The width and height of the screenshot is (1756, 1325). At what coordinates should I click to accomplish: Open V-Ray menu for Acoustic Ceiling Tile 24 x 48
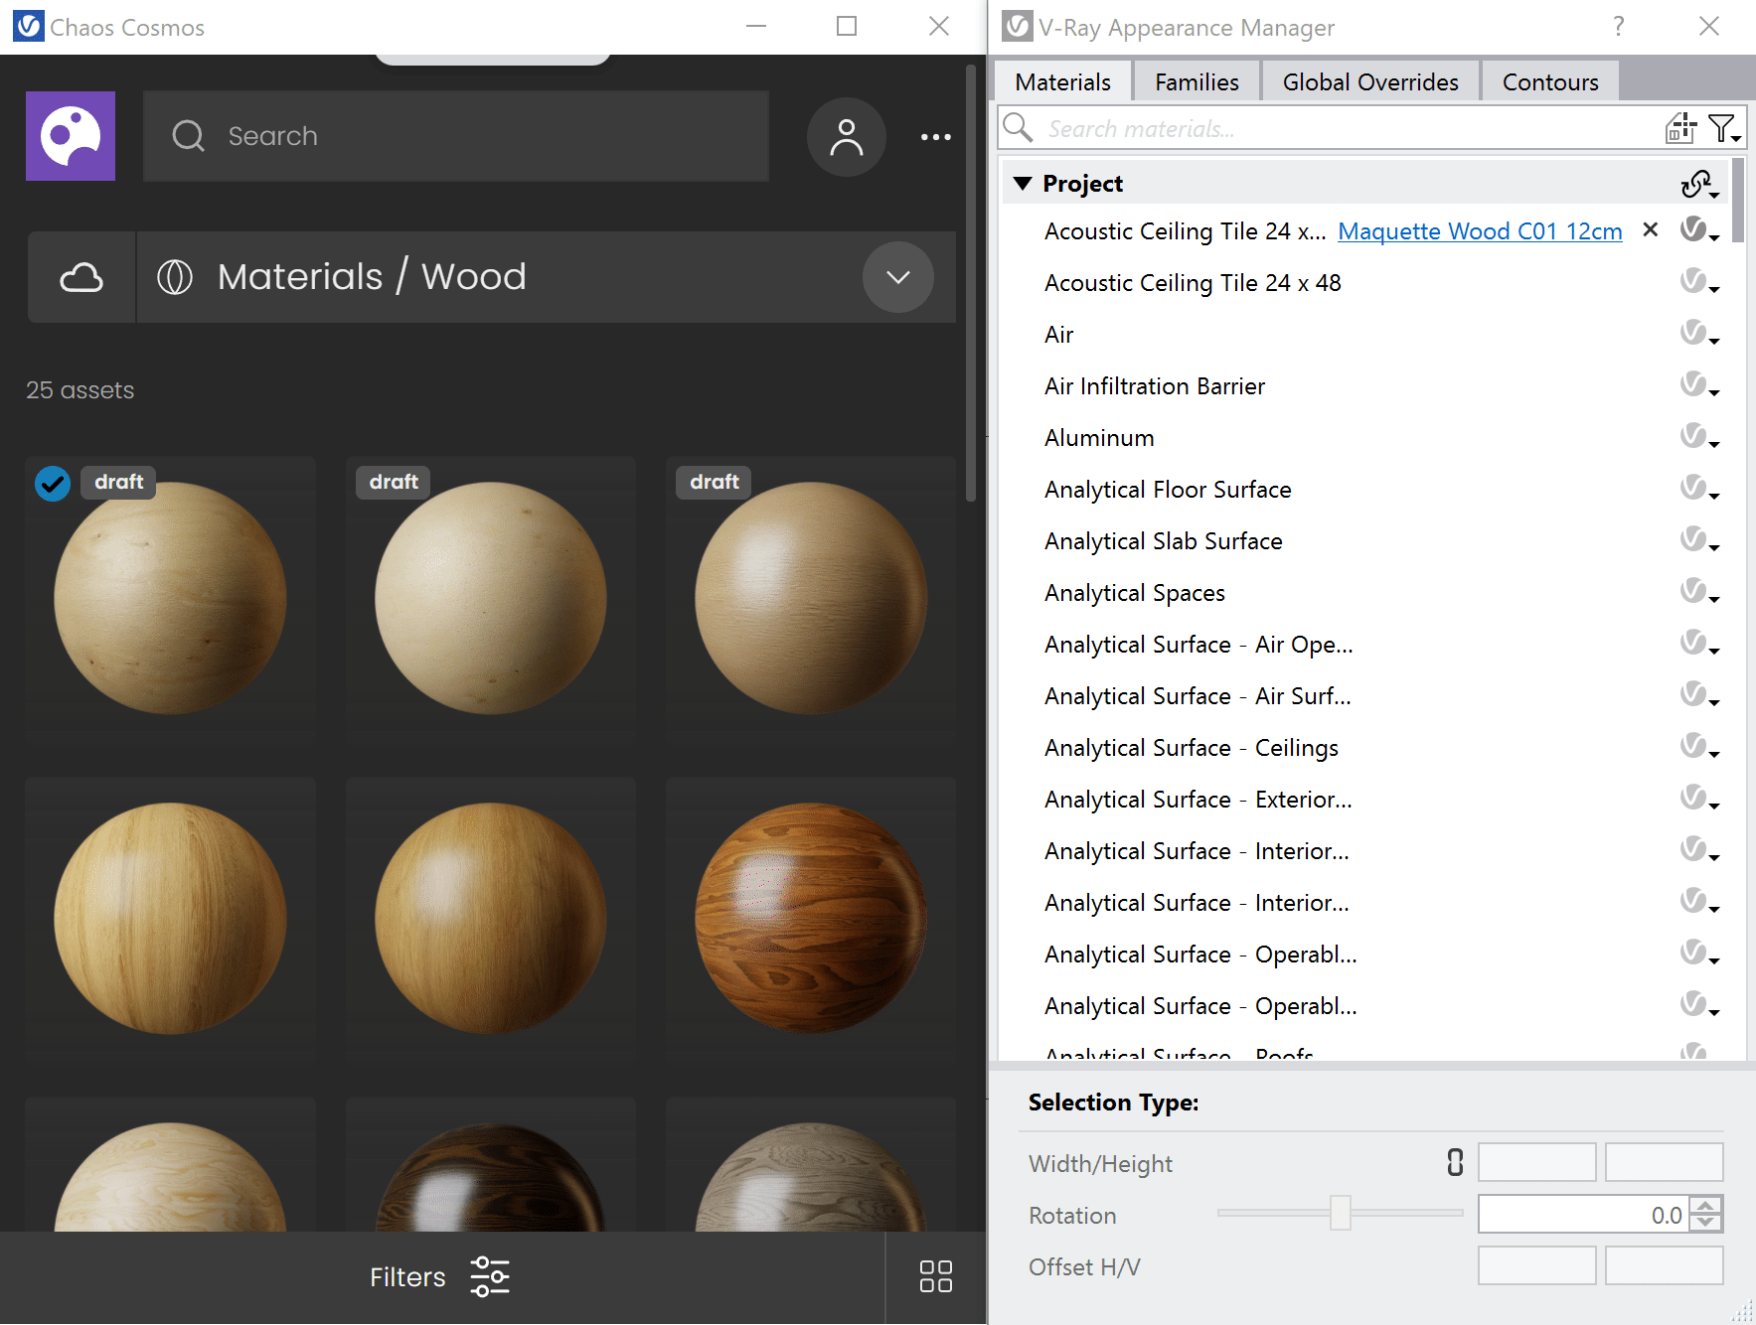tap(1699, 282)
